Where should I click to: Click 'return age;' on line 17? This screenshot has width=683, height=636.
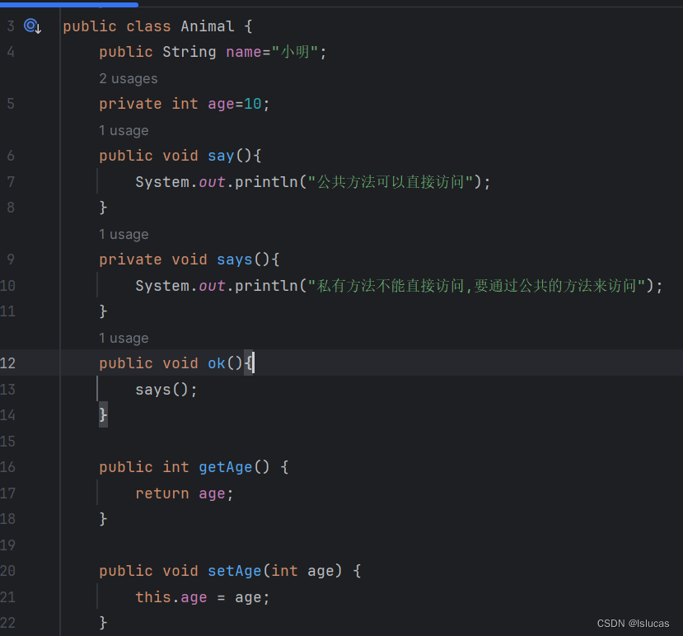185,493
